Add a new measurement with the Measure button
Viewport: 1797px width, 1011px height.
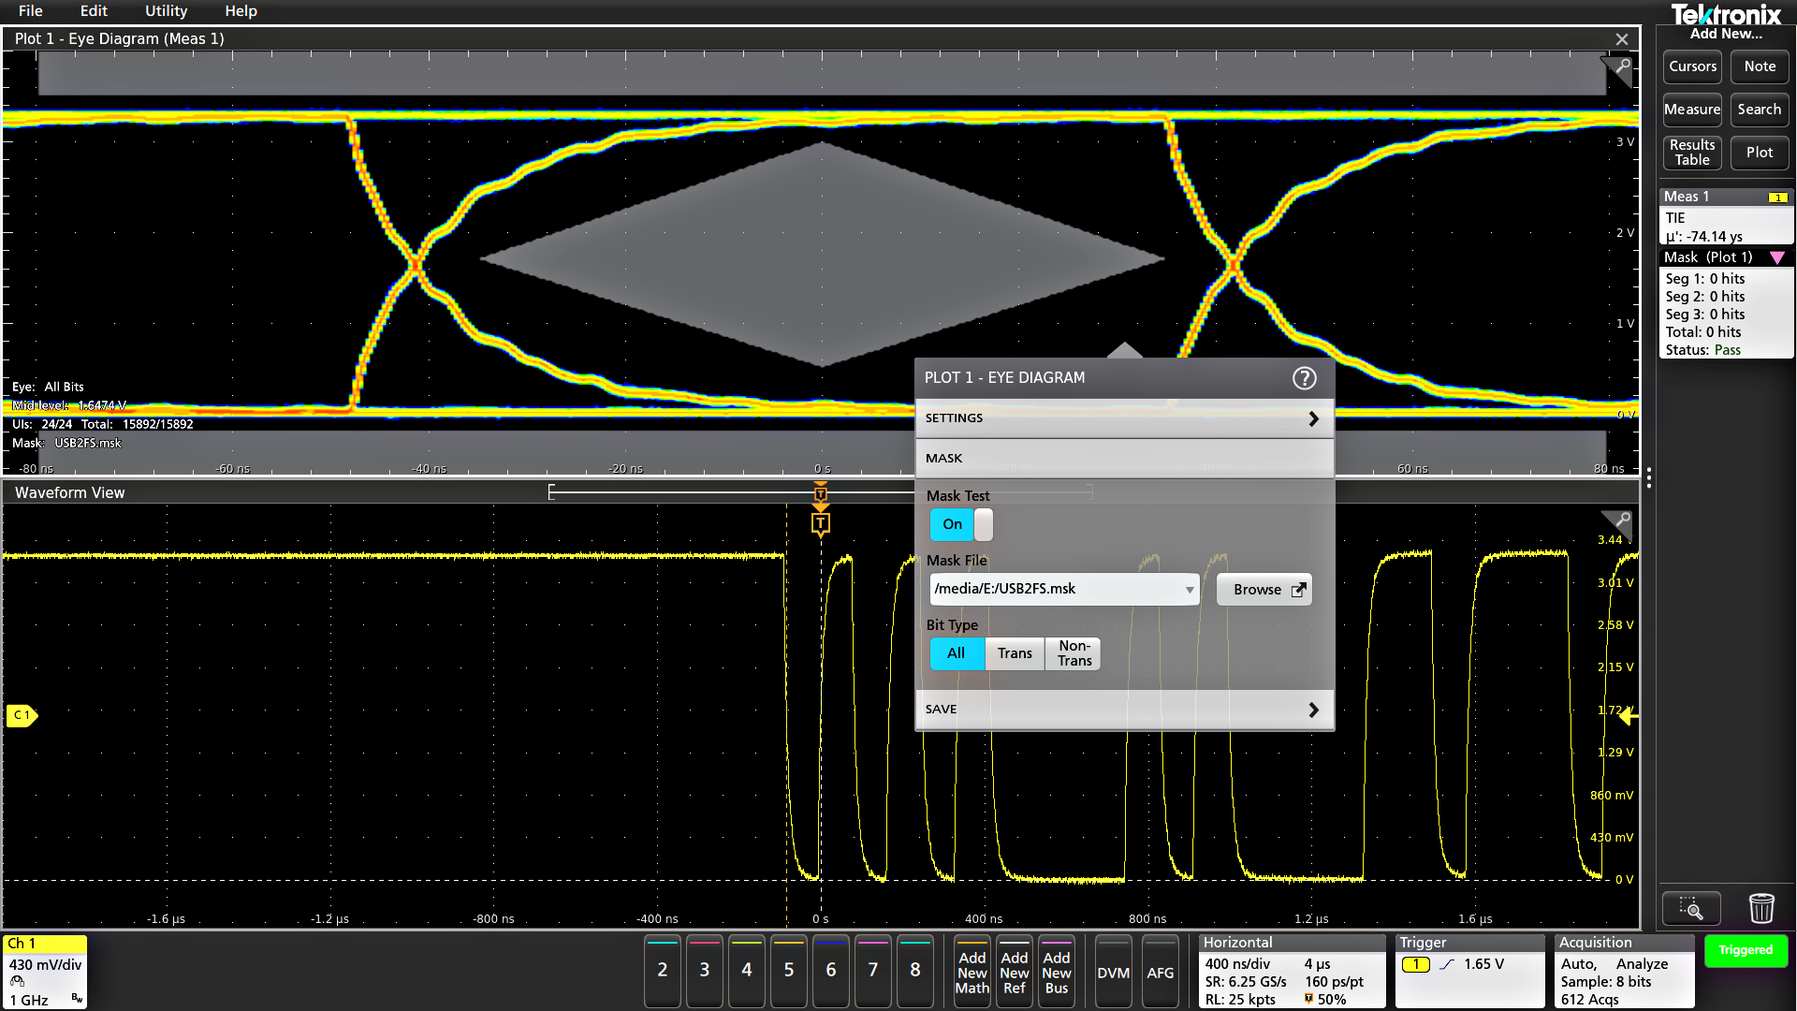point(1691,110)
